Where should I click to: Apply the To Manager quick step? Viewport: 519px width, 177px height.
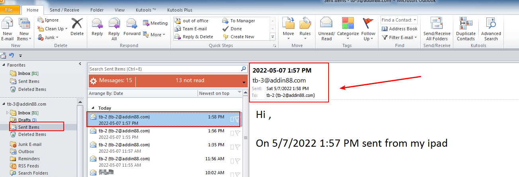(x=239, y=21)
